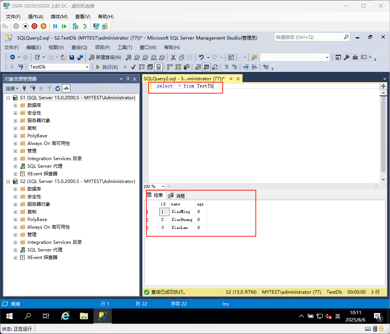Screen dimensions: 390x334
Task: Click the Properties wrench icon
Action: (347, 57)
